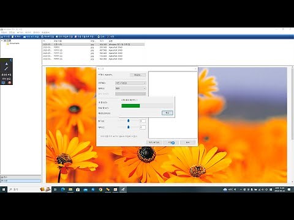Screen dimensions: 294x220
Task: Select the highlighted first row in scan list
Action: [94, 44]
